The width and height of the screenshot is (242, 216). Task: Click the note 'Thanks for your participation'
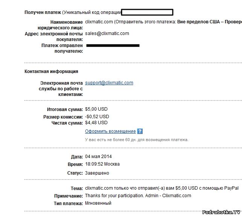click(x=138, y=196)
